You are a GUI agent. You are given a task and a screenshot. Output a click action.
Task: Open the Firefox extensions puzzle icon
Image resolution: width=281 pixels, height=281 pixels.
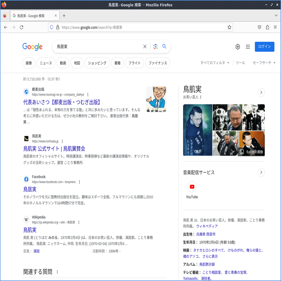267,27
